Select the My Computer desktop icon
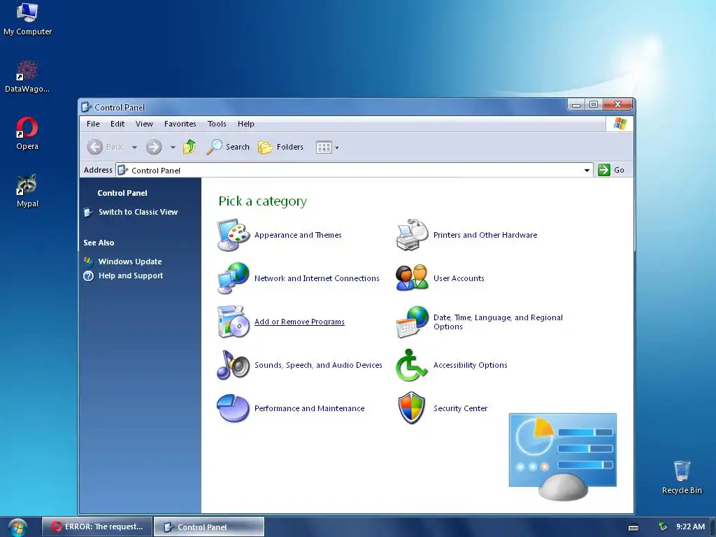Screen dimensions: 716x537 point(27,19)
